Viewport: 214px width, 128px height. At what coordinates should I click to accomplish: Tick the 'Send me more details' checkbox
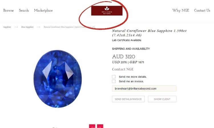click(x=114, y=77)
